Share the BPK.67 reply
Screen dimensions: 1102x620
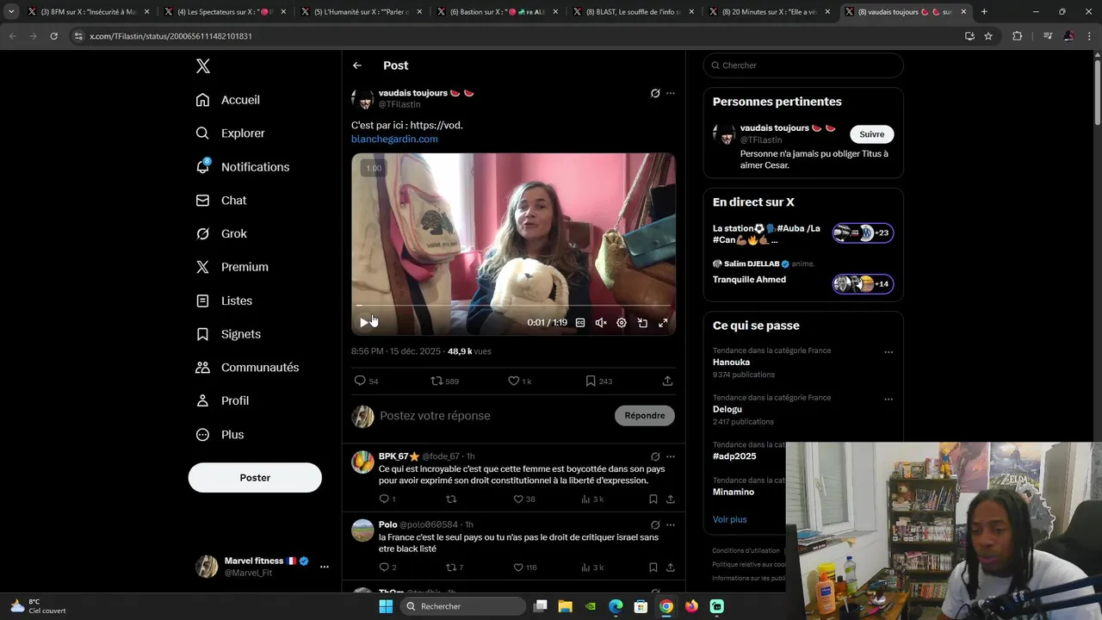click(x=670, y=499)
